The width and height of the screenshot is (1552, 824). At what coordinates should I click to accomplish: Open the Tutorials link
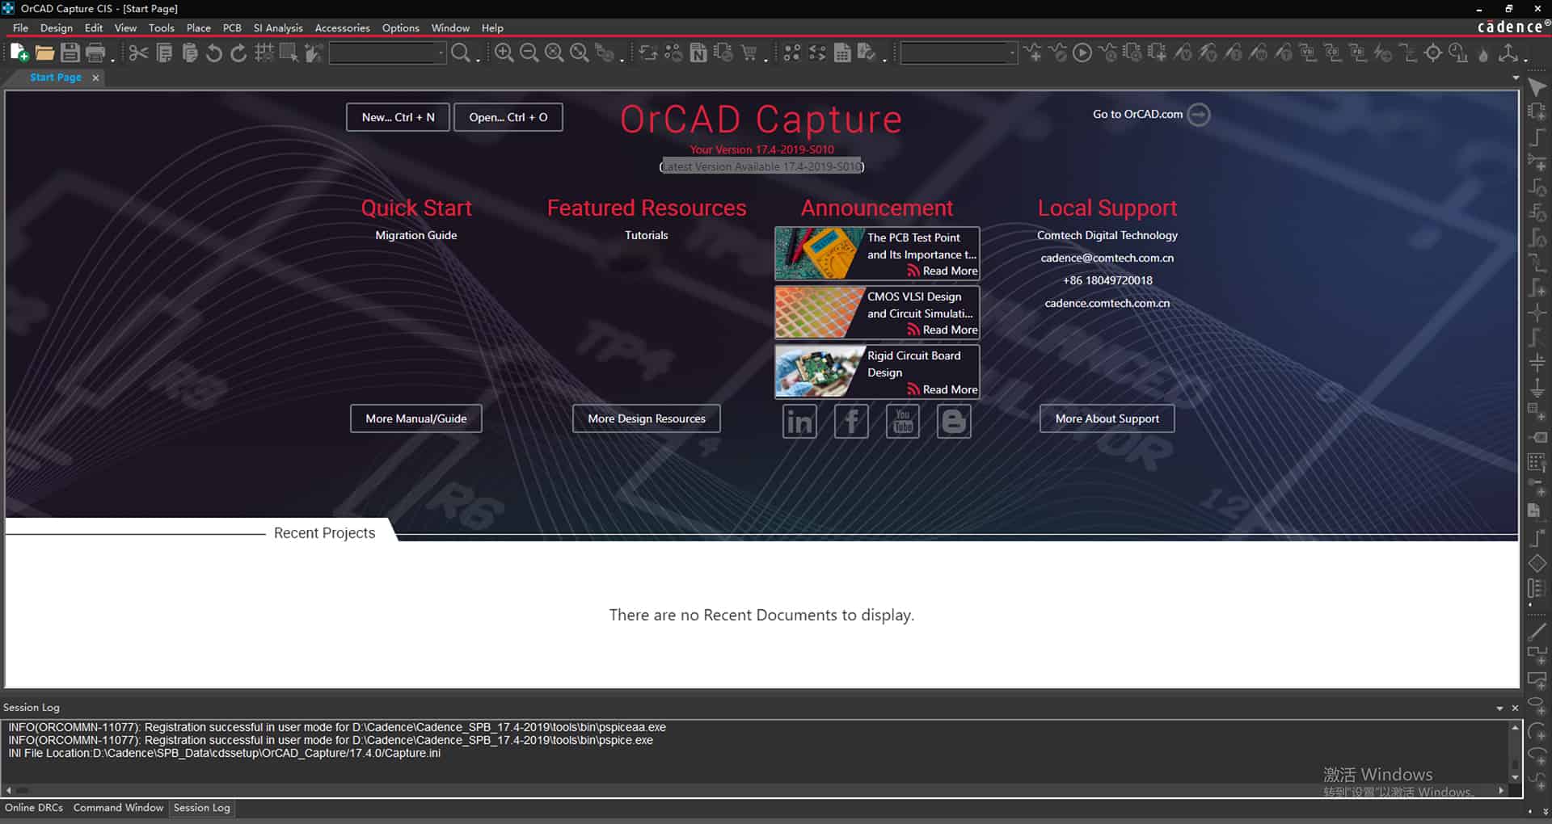[x=647, y=235]
